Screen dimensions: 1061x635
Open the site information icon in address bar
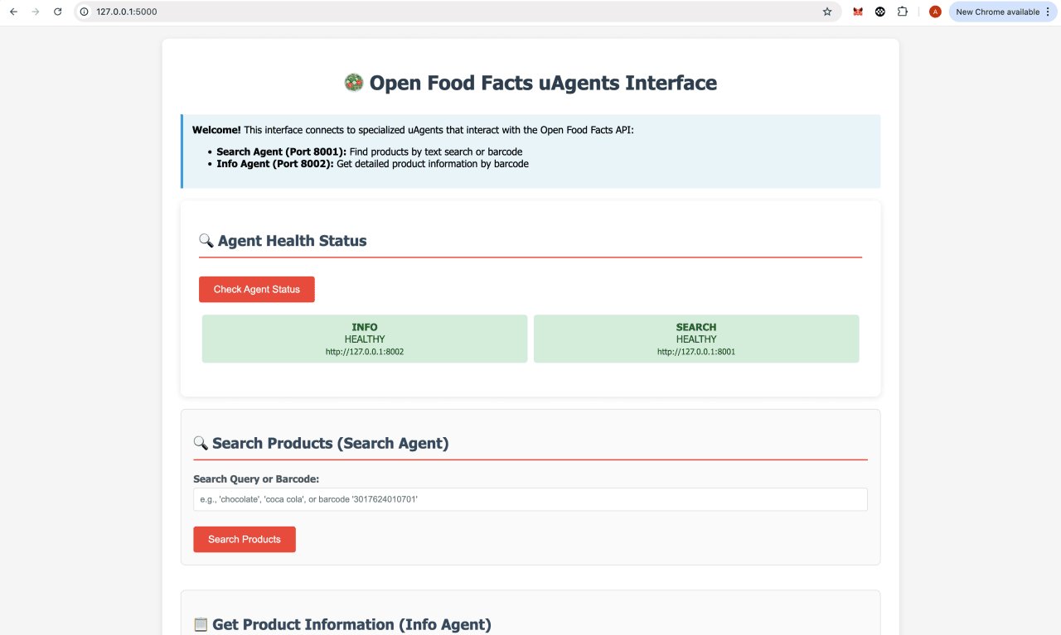85,12
